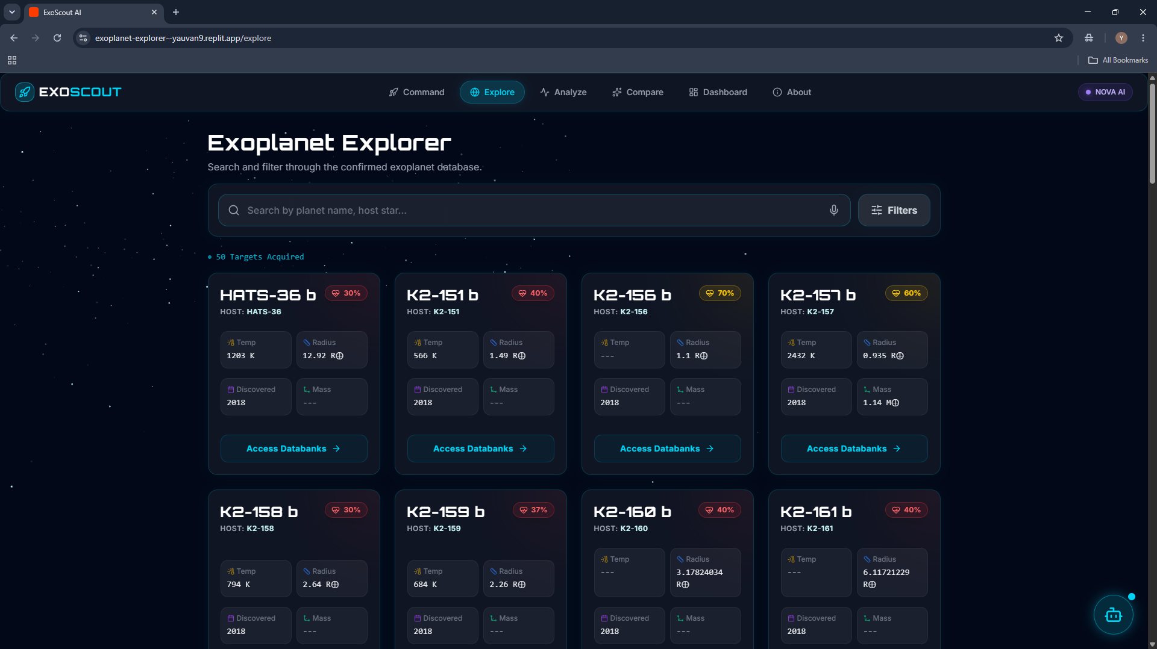The width and height of the screenshot is (1157, 649).
Task: Open the Compare tab
Action: 638,92
